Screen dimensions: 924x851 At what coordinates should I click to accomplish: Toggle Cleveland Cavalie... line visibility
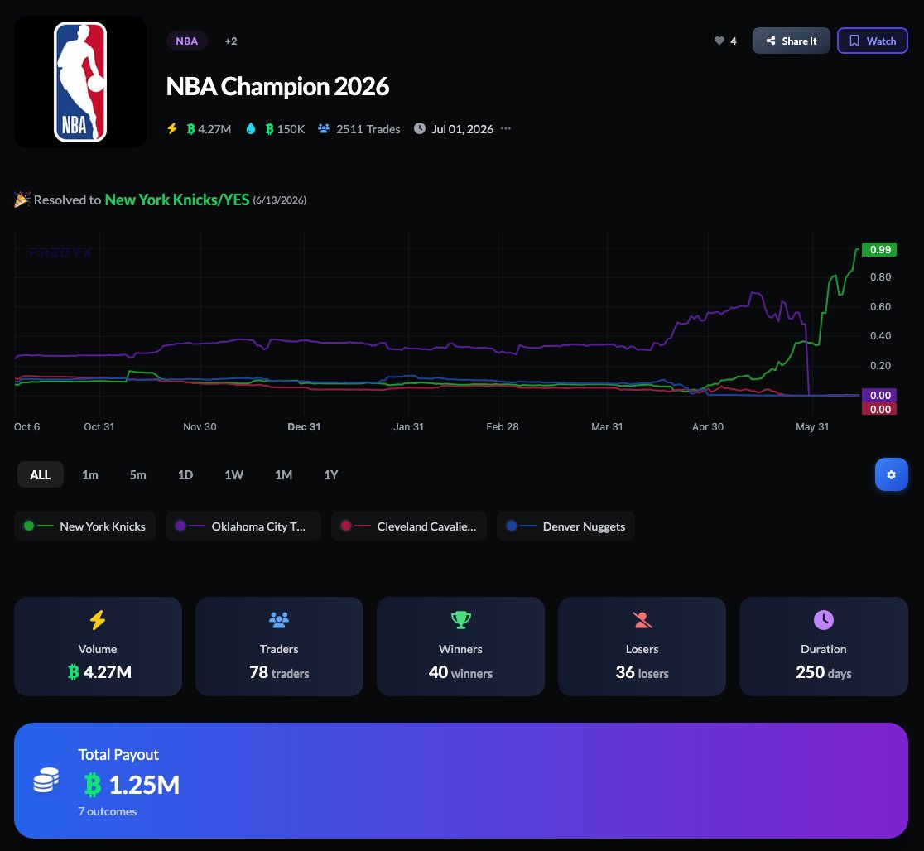point(409,526)
